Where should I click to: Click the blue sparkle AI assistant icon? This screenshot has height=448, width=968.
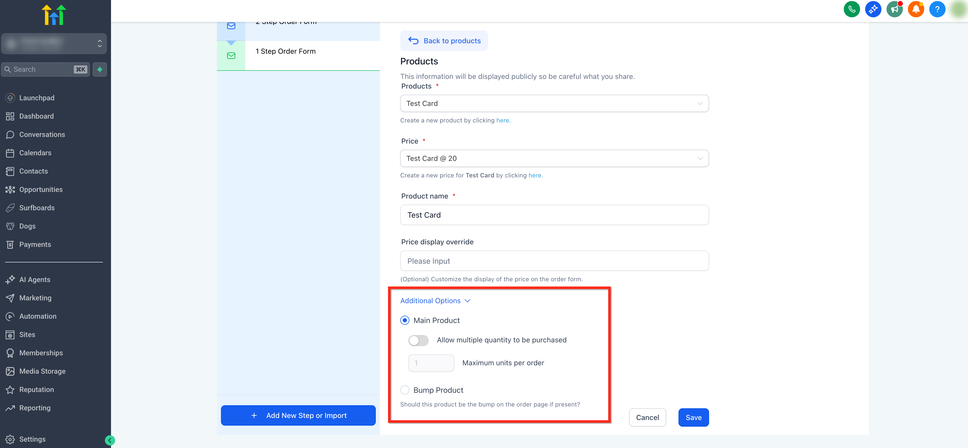[x=873, y=9]
